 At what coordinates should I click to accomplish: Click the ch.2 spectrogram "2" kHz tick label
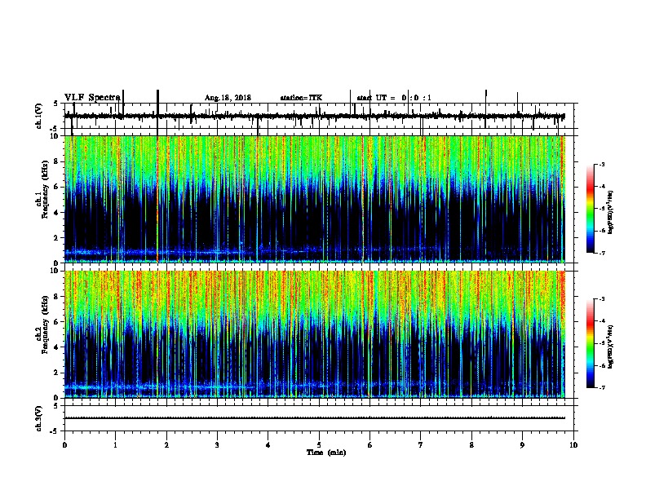point(57,373)
